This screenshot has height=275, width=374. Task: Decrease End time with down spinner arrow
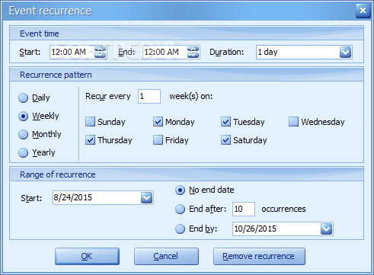[193, 55]
